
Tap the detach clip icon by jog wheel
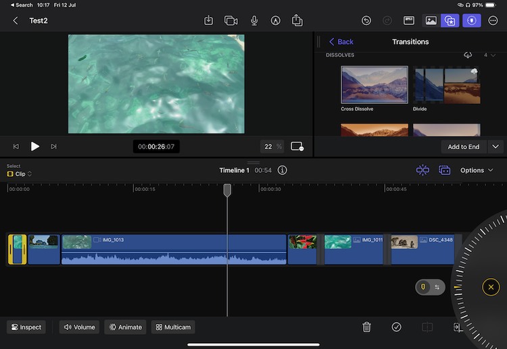458,327
